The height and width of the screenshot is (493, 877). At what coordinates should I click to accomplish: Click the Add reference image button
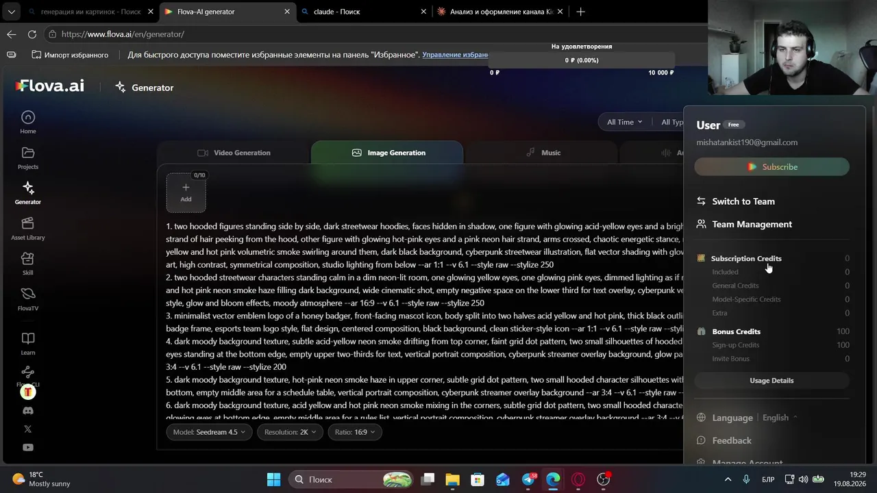[186, 192]
